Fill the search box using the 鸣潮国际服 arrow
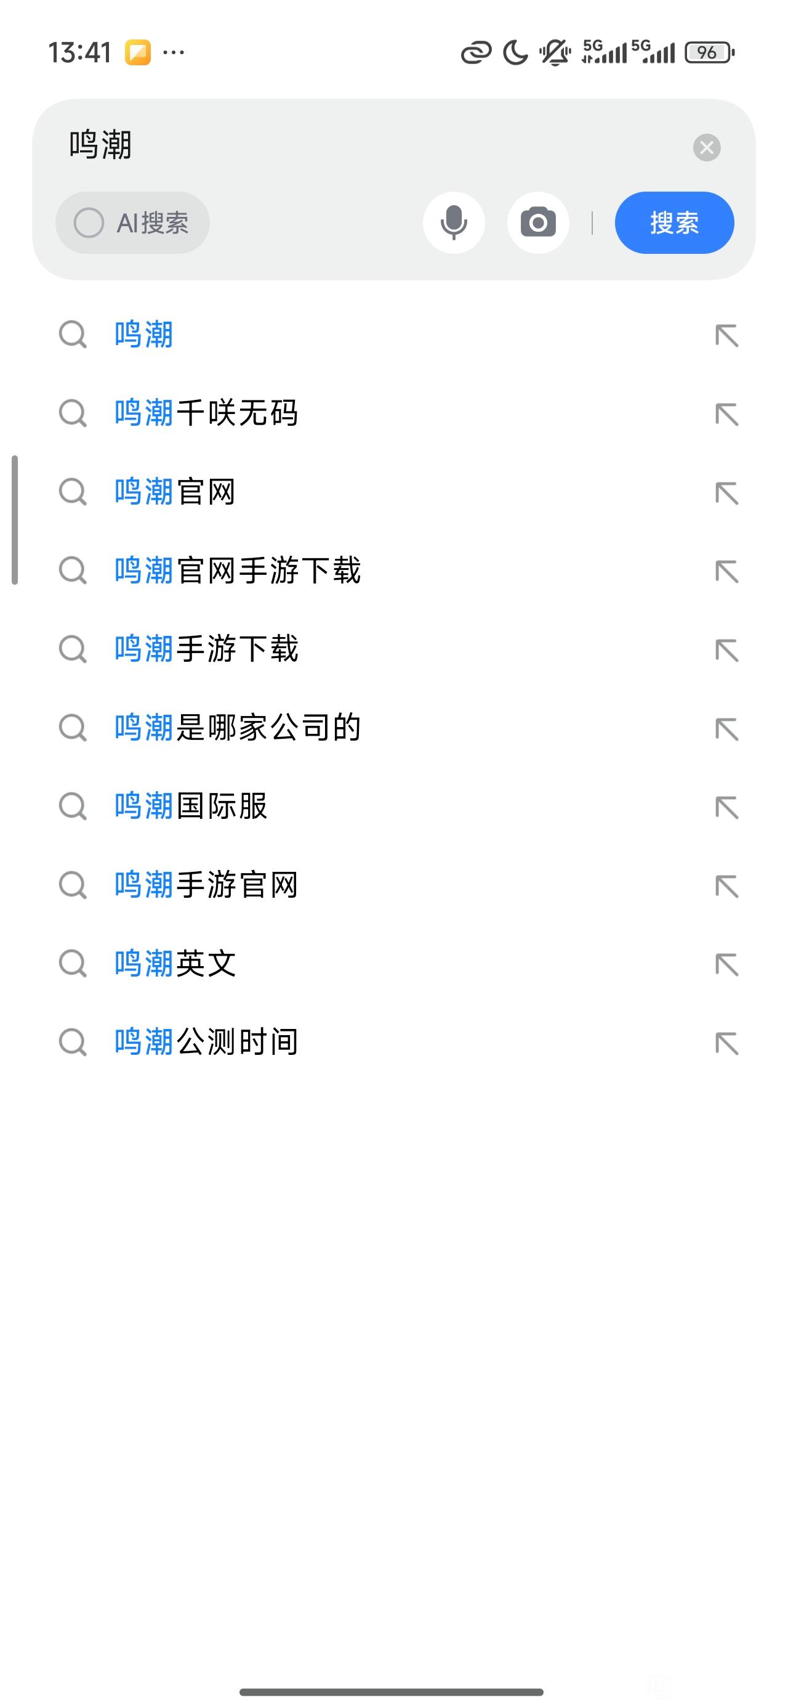The height and width of the screenshot is (1708, 788). point(726,807)
